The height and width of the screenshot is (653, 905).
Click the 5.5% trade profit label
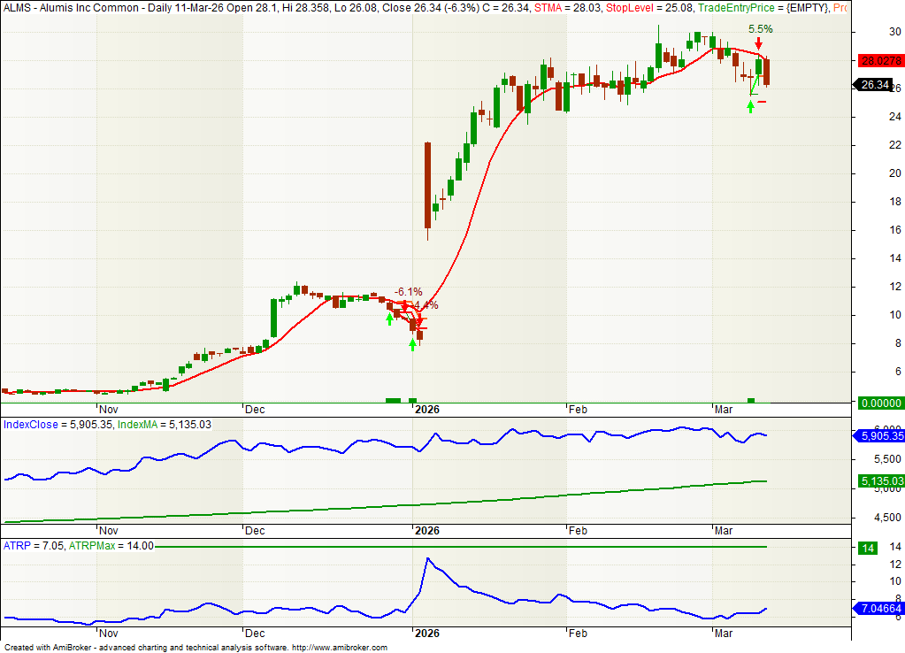point(760,29)
